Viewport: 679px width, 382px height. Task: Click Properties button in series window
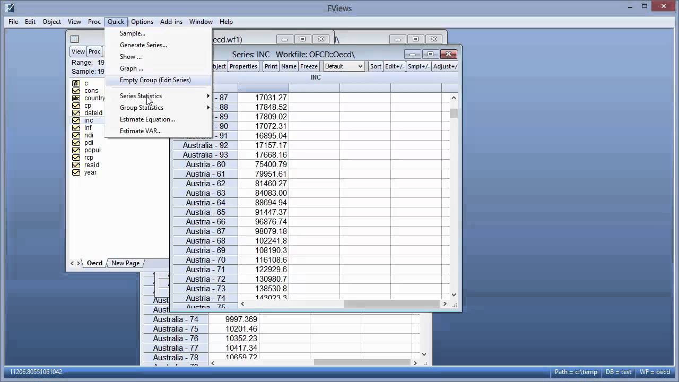coord(243,66)
